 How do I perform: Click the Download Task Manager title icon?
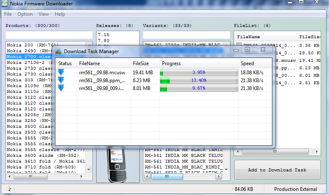pos(58,51)
